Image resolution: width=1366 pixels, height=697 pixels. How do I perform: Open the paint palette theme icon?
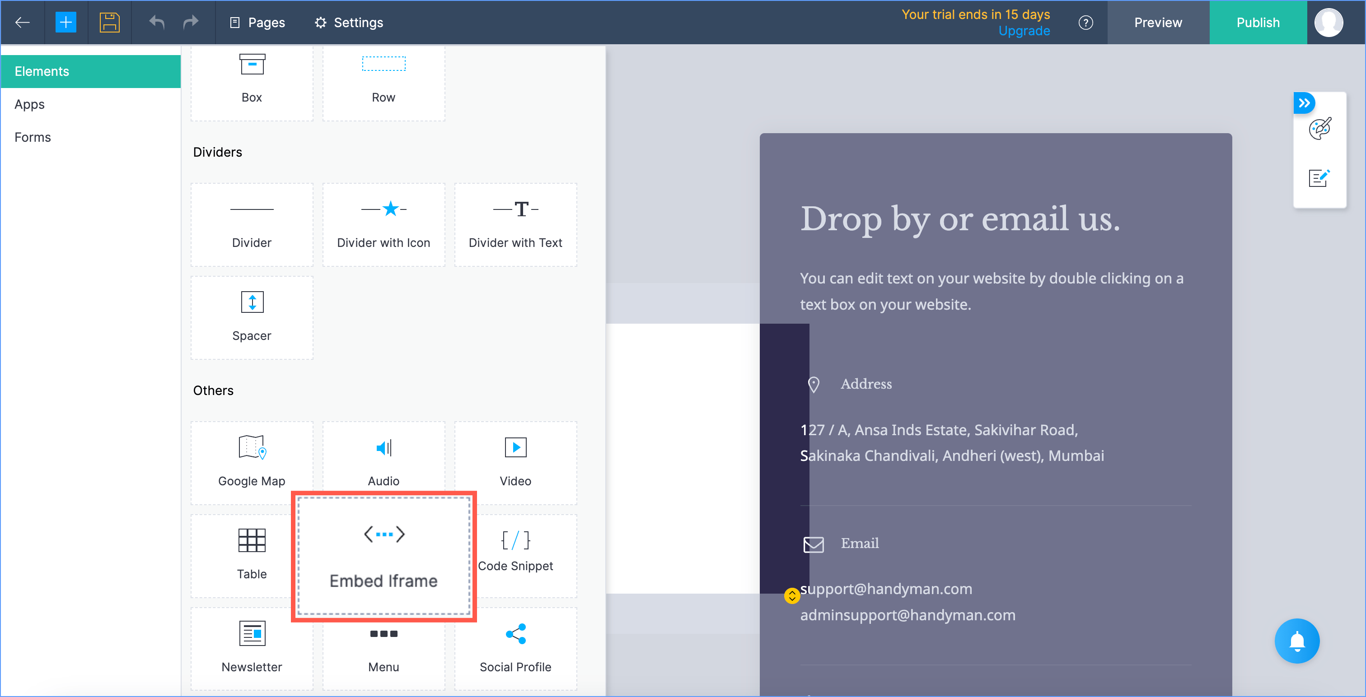tap(1319, 129)
